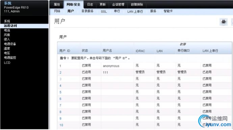This screenshot has width=233, height=130.
Task: Click user ID 1 link
Action: pyautogui.click(x=60, y=66)
